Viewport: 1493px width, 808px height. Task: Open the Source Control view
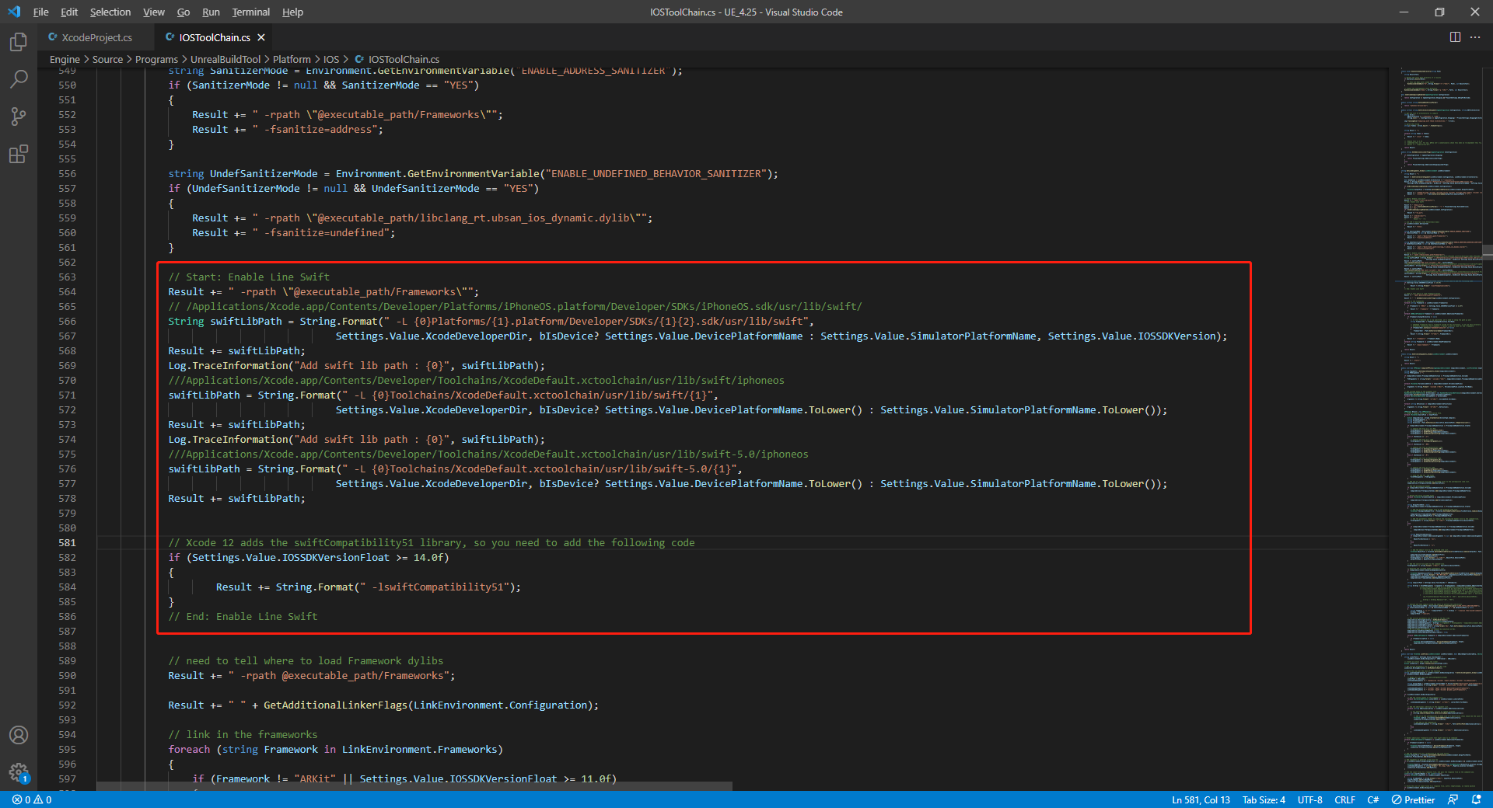click(19, 117)
